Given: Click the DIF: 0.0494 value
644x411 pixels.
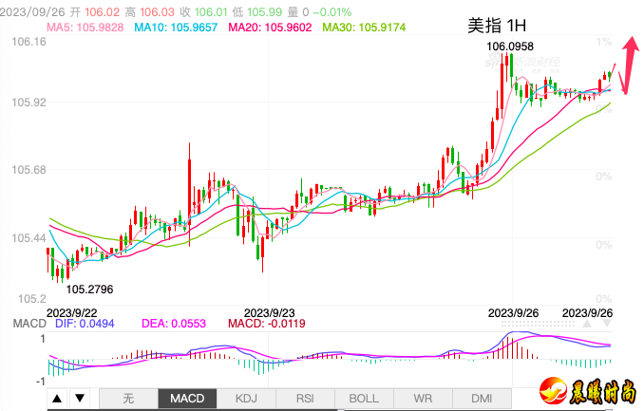Looking at the screenshot, I should click(x=85, y=324).
